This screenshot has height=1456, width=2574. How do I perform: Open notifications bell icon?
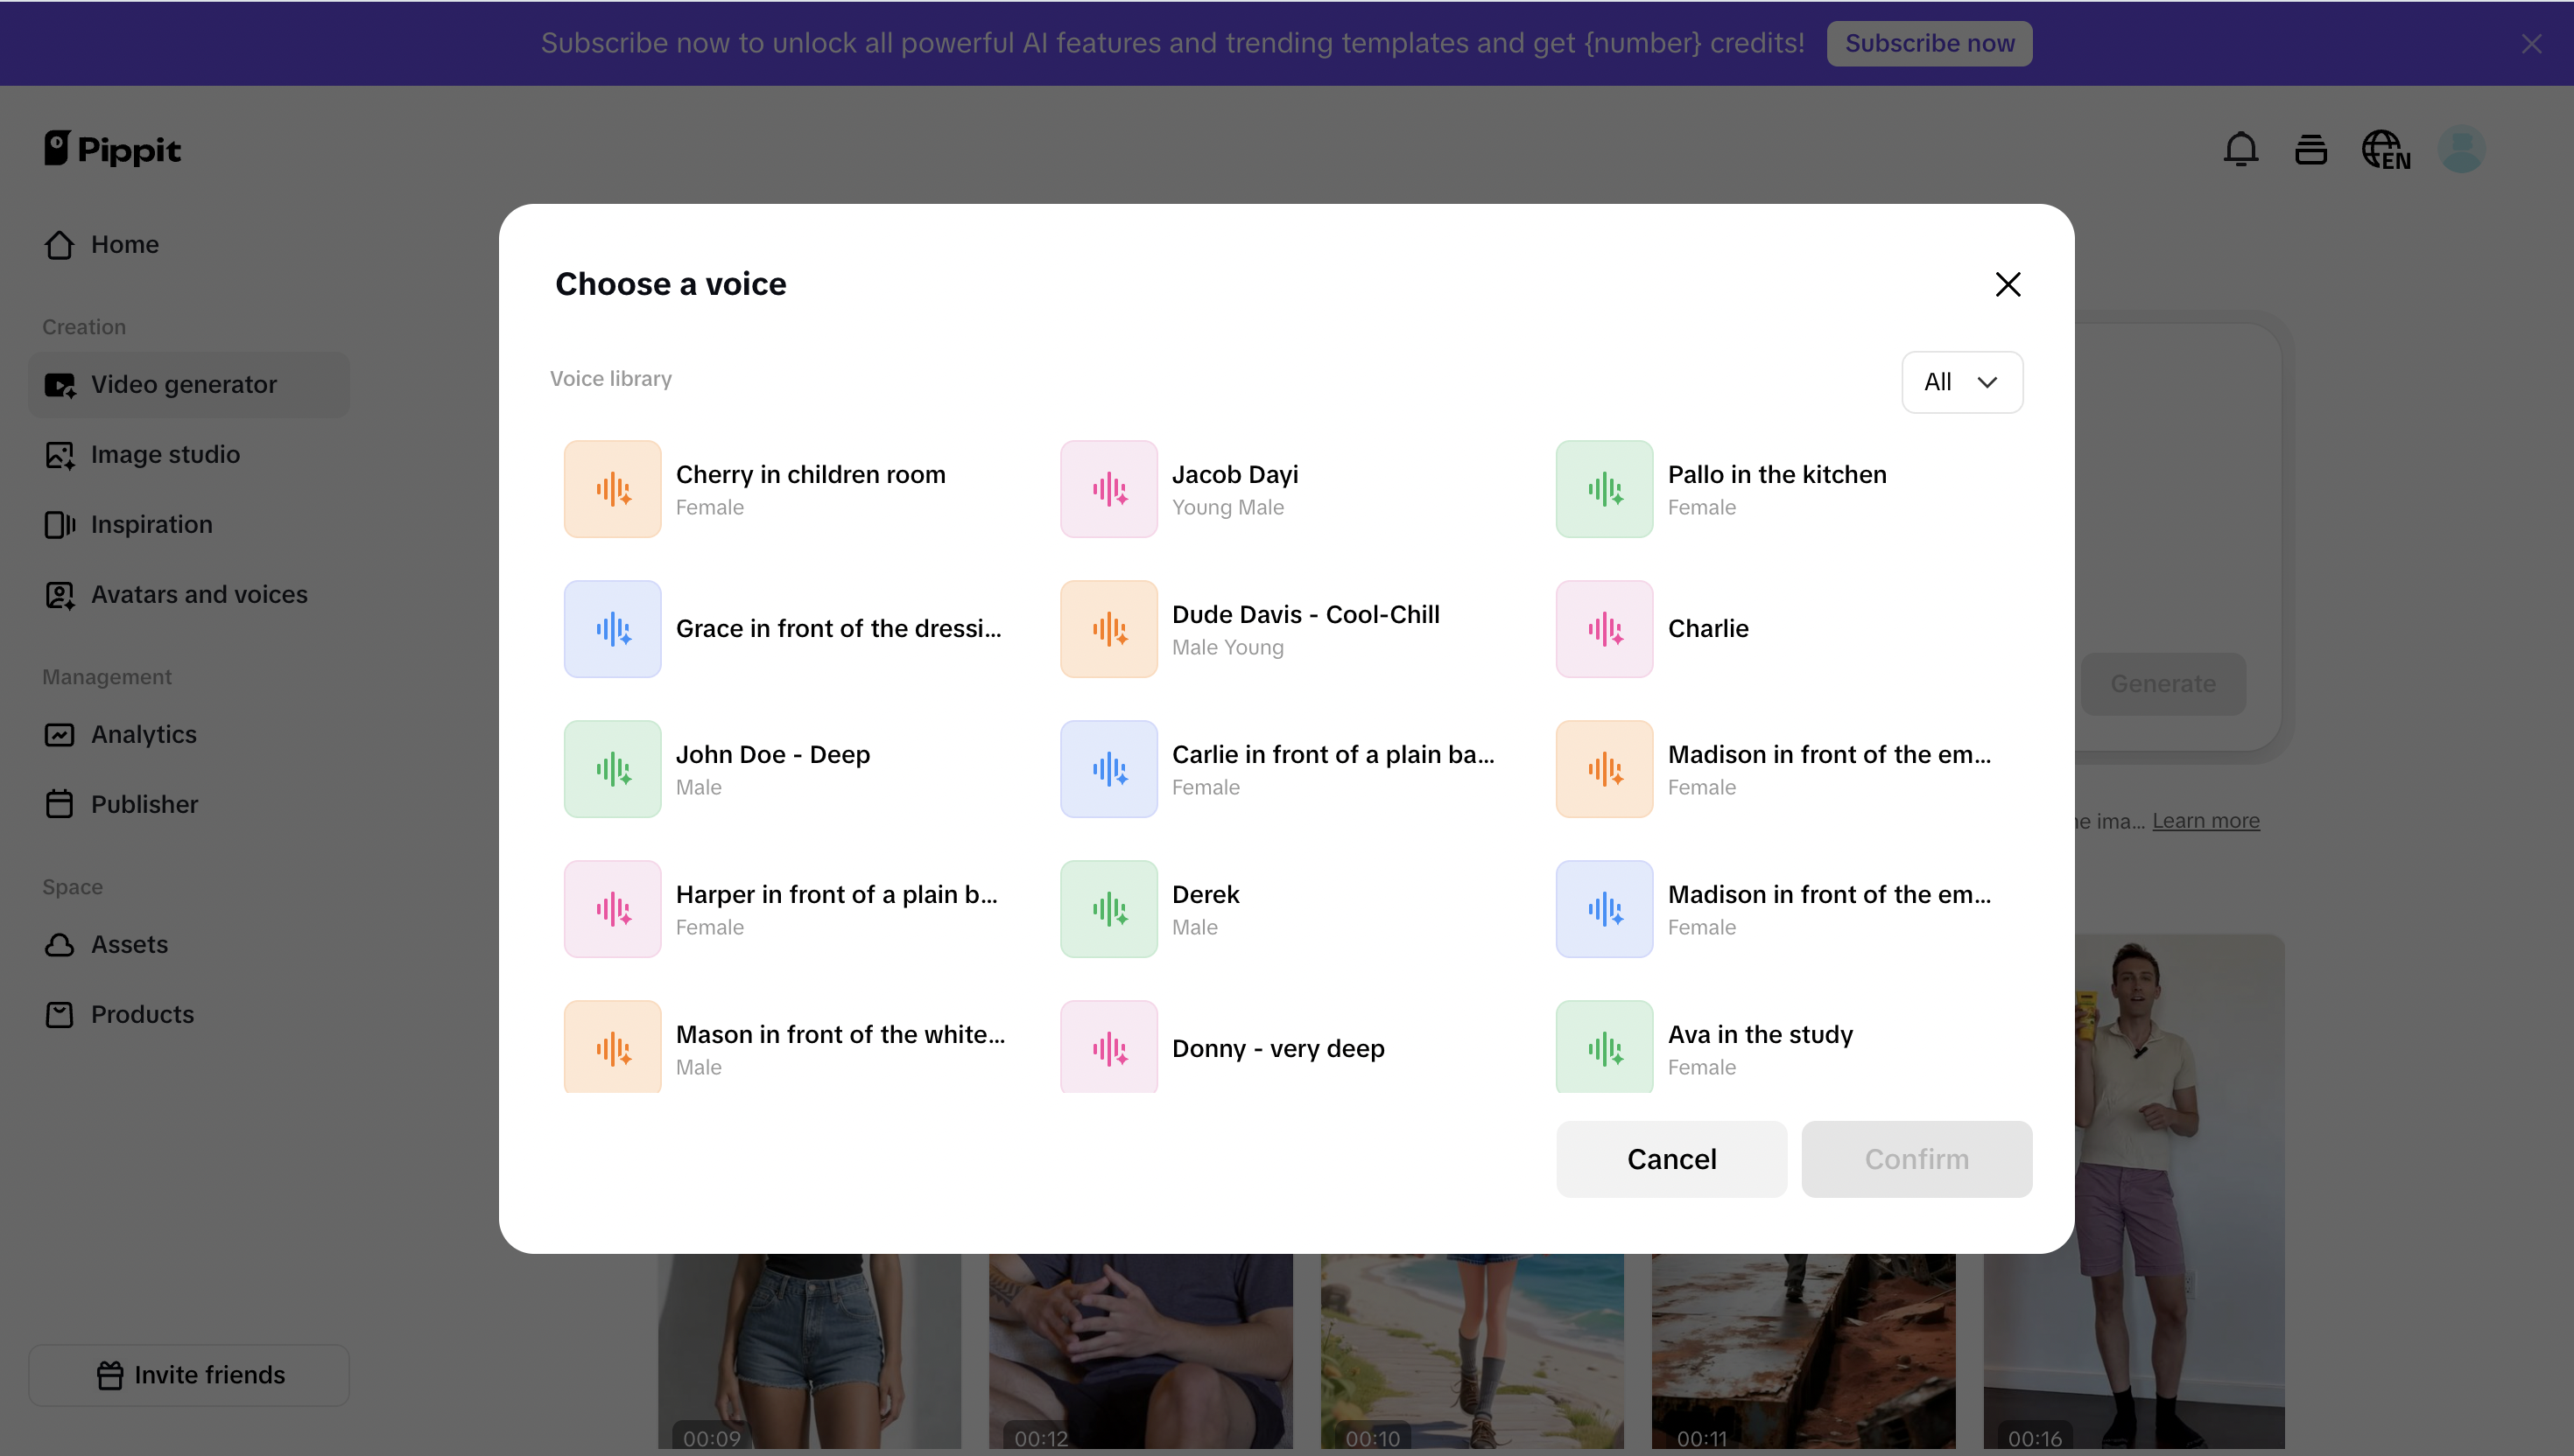2240,149
